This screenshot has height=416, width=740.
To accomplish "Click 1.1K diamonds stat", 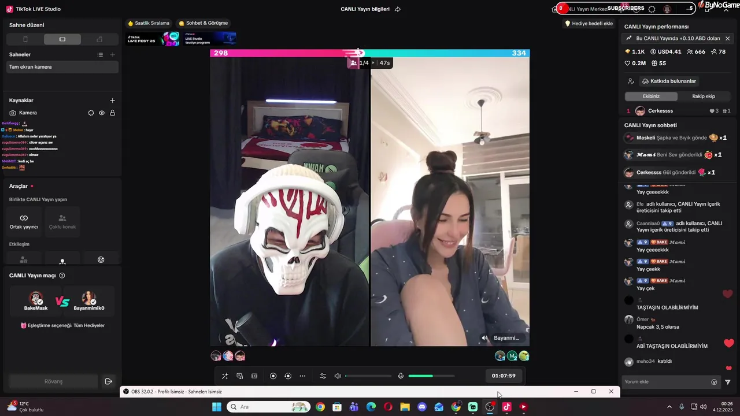I will [635, 52].
